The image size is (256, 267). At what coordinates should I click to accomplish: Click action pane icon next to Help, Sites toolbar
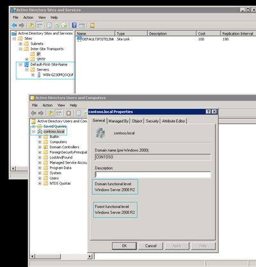click(82, 26)
